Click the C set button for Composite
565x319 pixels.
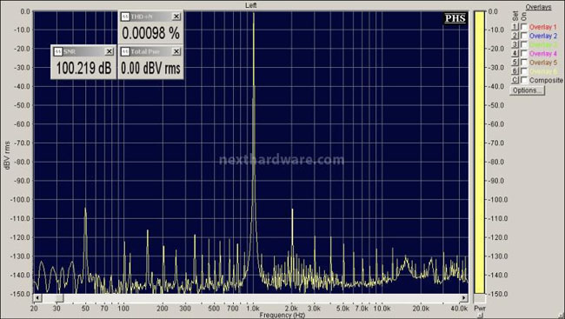click(x=515, y=80)
